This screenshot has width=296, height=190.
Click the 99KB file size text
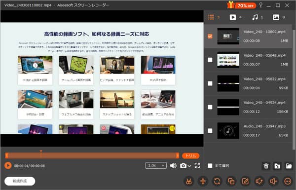pos(283,88)
